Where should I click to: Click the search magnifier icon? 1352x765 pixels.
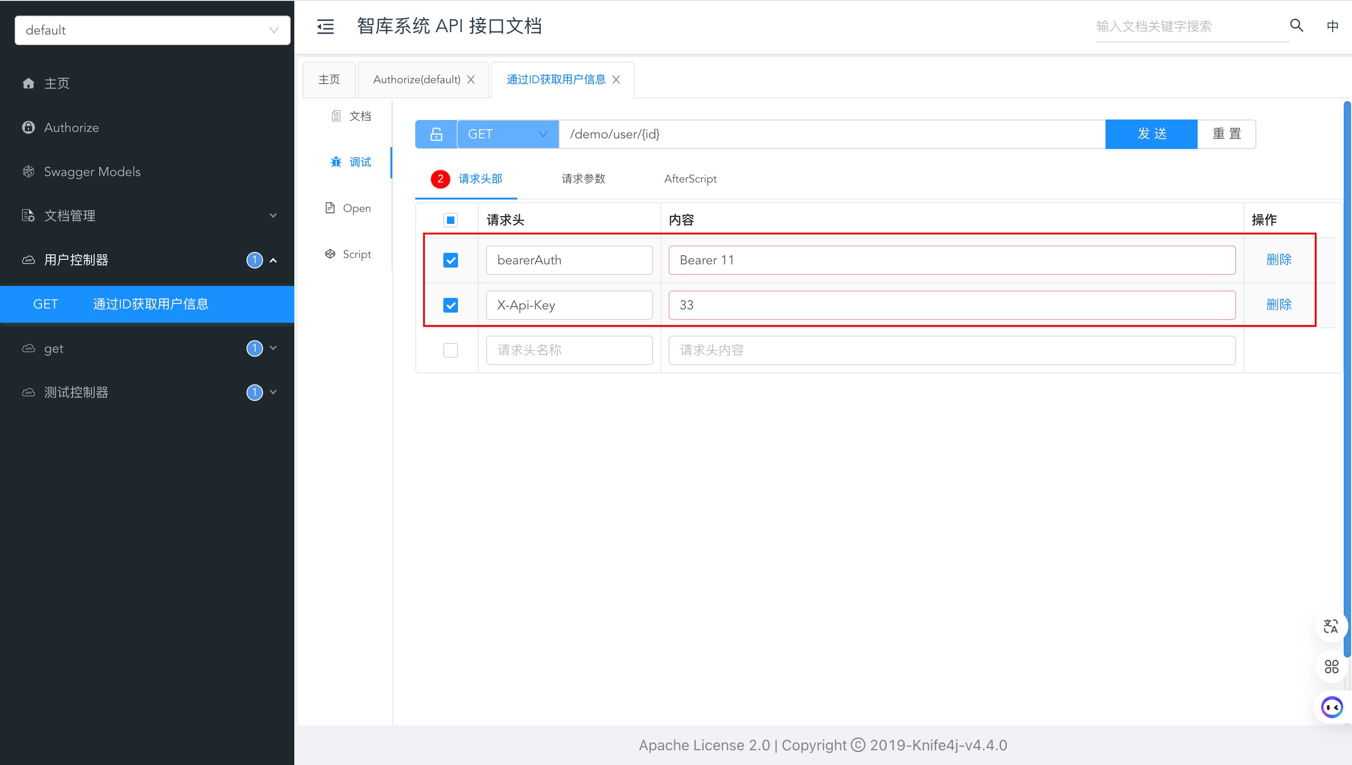1296,25
